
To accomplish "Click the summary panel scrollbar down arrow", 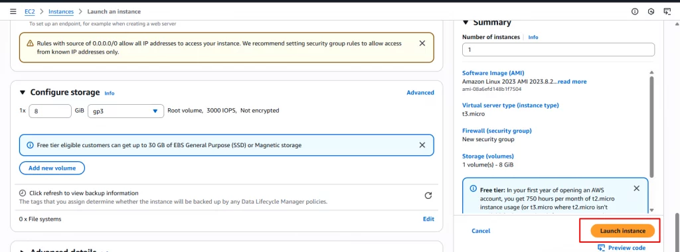I will 651,210.
